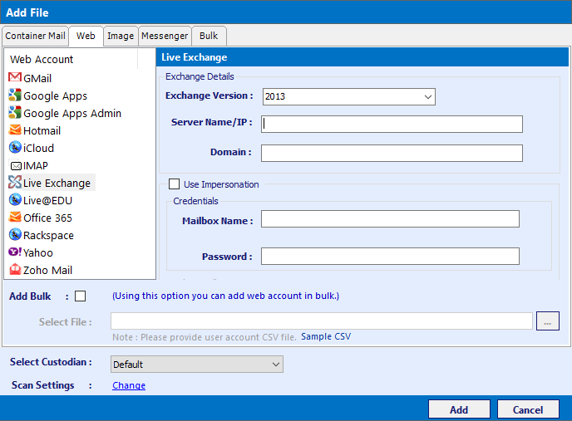Click the iCloud globe icon
The width and height of the screenshot is (572, 421).
pos(15,148)
